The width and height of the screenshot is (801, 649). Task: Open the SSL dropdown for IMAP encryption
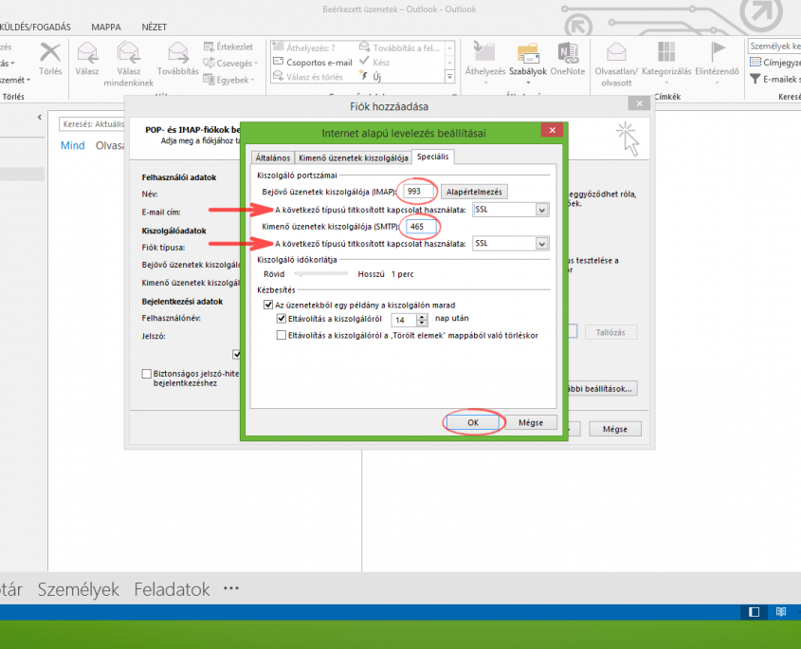click(542, 210)
